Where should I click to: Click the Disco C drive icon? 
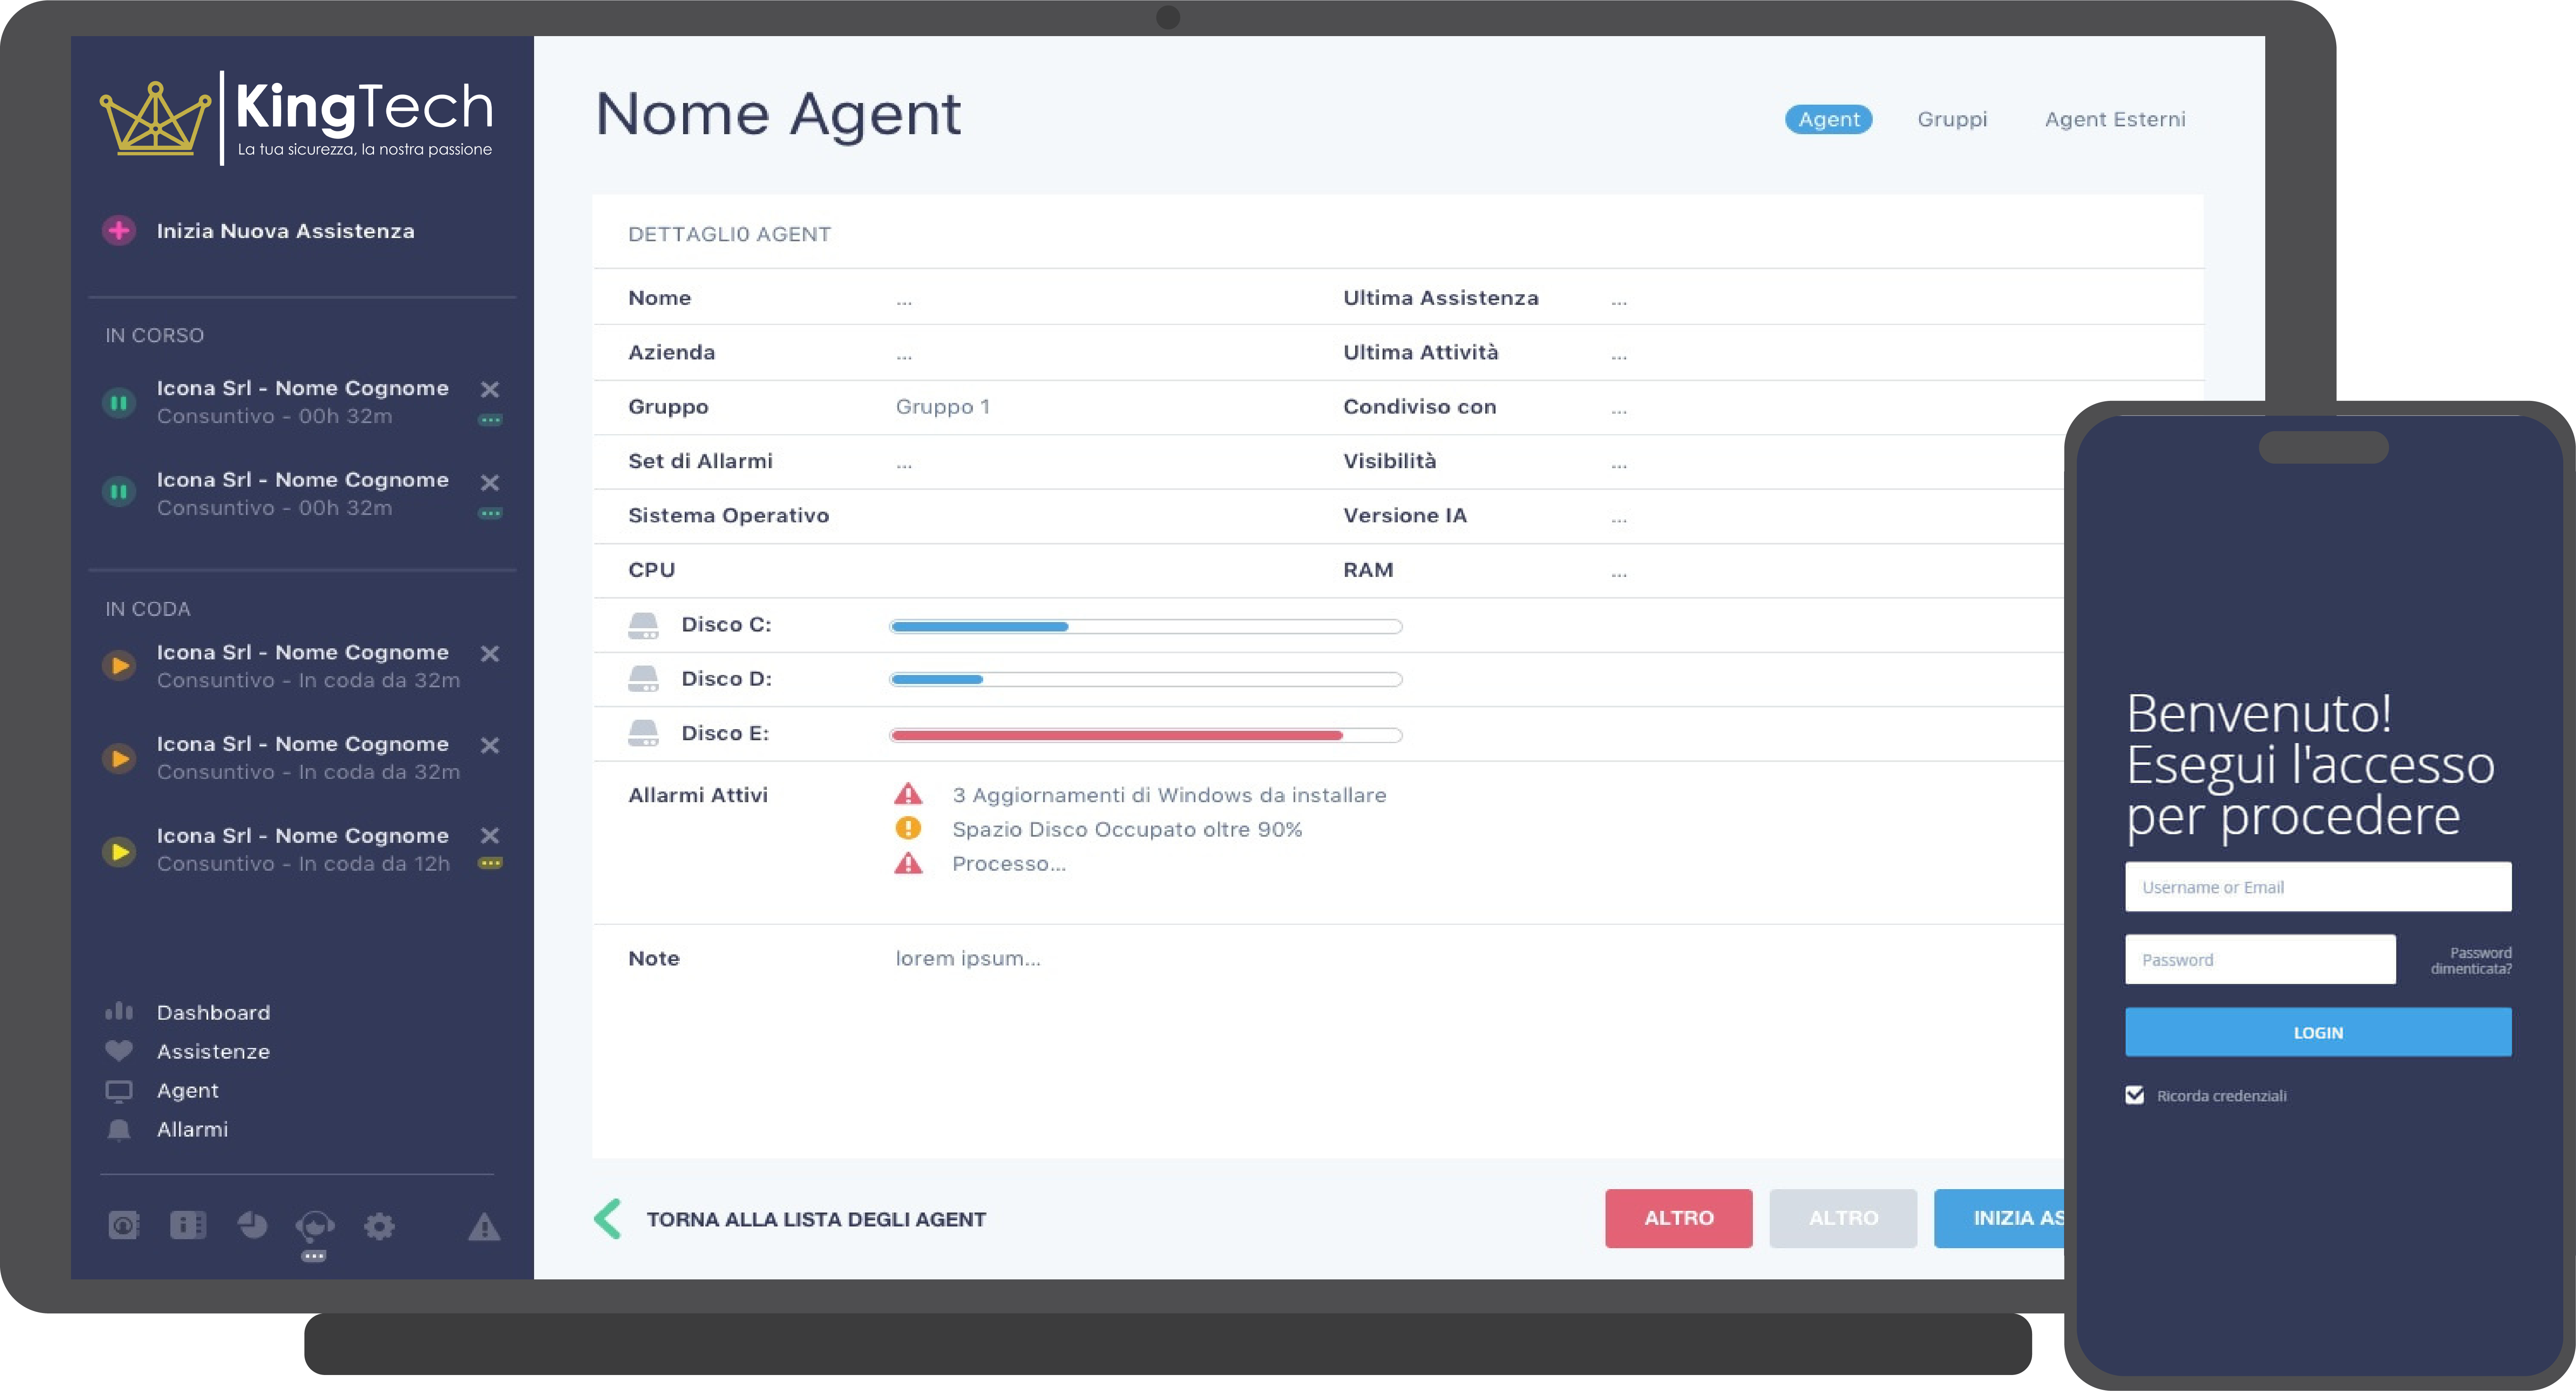coord(643,626)
